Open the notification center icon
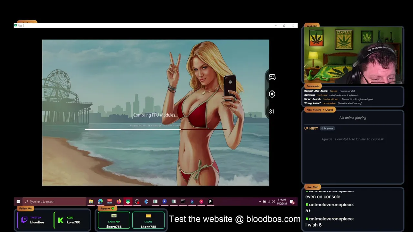Image resolution: width=413 pixels, height=232 pixels. pos(292,202)
